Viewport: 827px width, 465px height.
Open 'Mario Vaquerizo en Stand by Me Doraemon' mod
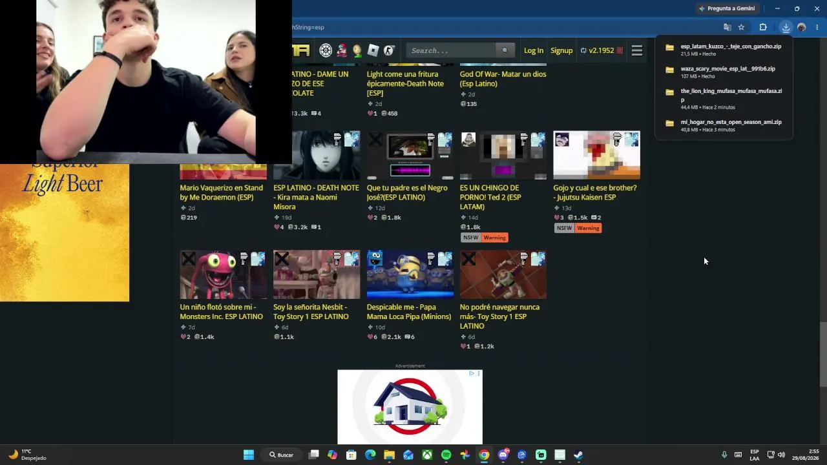222,192
